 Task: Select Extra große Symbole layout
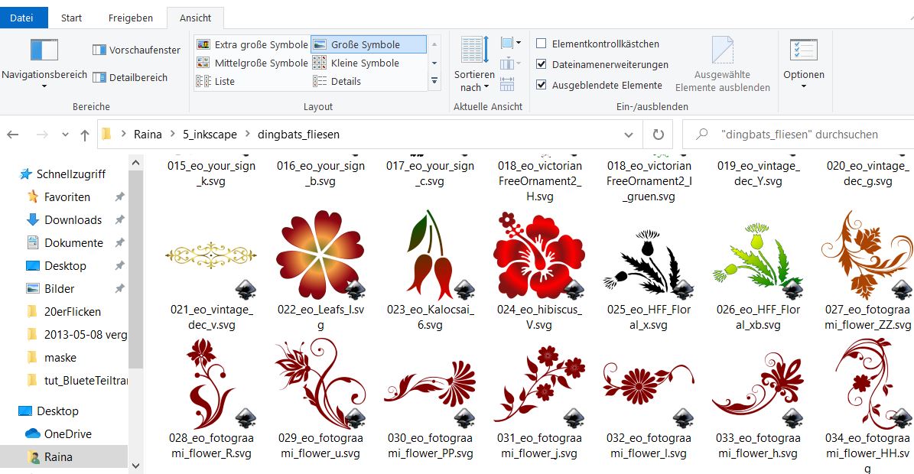click(252, 44)
